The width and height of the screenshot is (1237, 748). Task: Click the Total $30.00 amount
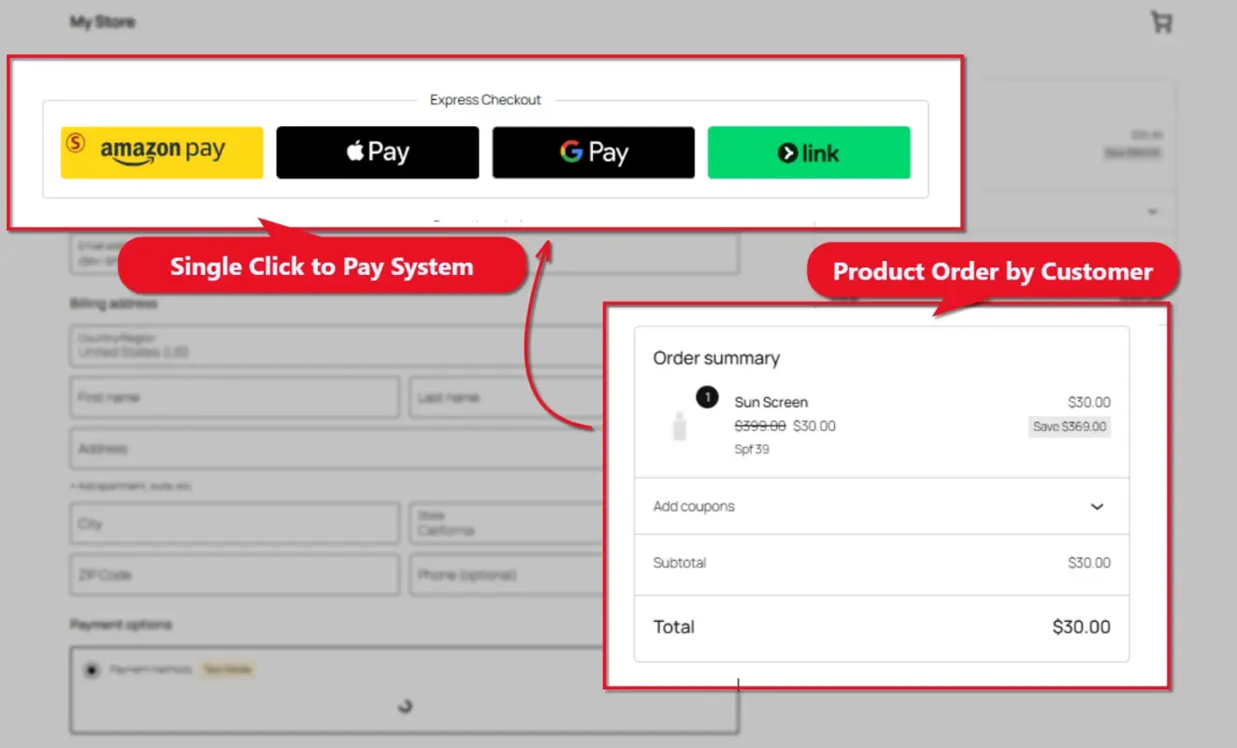[1082, 627]
